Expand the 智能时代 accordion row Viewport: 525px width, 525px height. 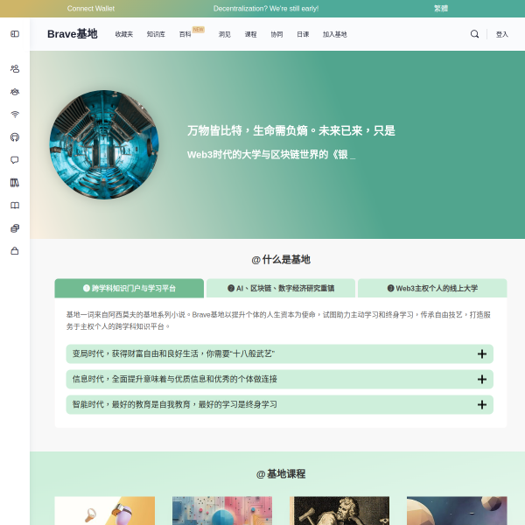click(x=280, y=404)
